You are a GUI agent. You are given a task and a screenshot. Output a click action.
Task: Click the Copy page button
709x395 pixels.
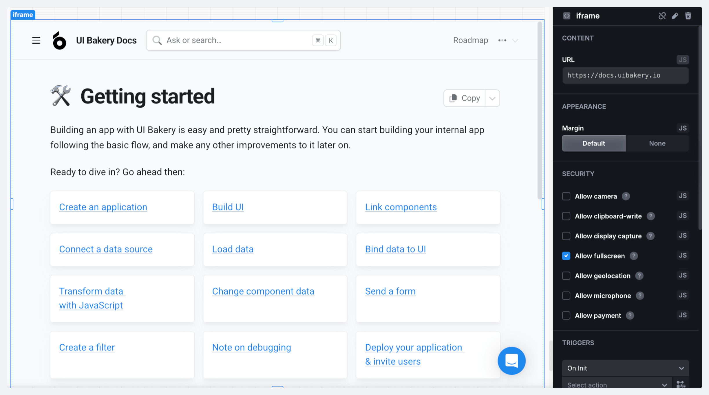coord(465,98)
